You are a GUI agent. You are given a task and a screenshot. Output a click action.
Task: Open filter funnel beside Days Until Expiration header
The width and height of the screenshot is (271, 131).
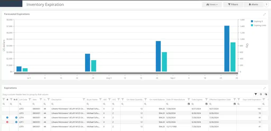(x=239, y=99)
